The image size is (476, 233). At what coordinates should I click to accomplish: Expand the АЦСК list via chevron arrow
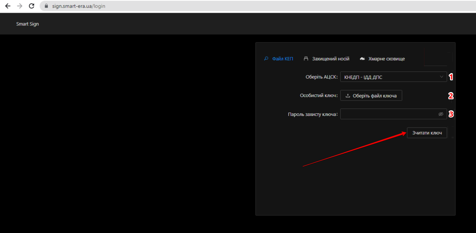click(442, 77)
